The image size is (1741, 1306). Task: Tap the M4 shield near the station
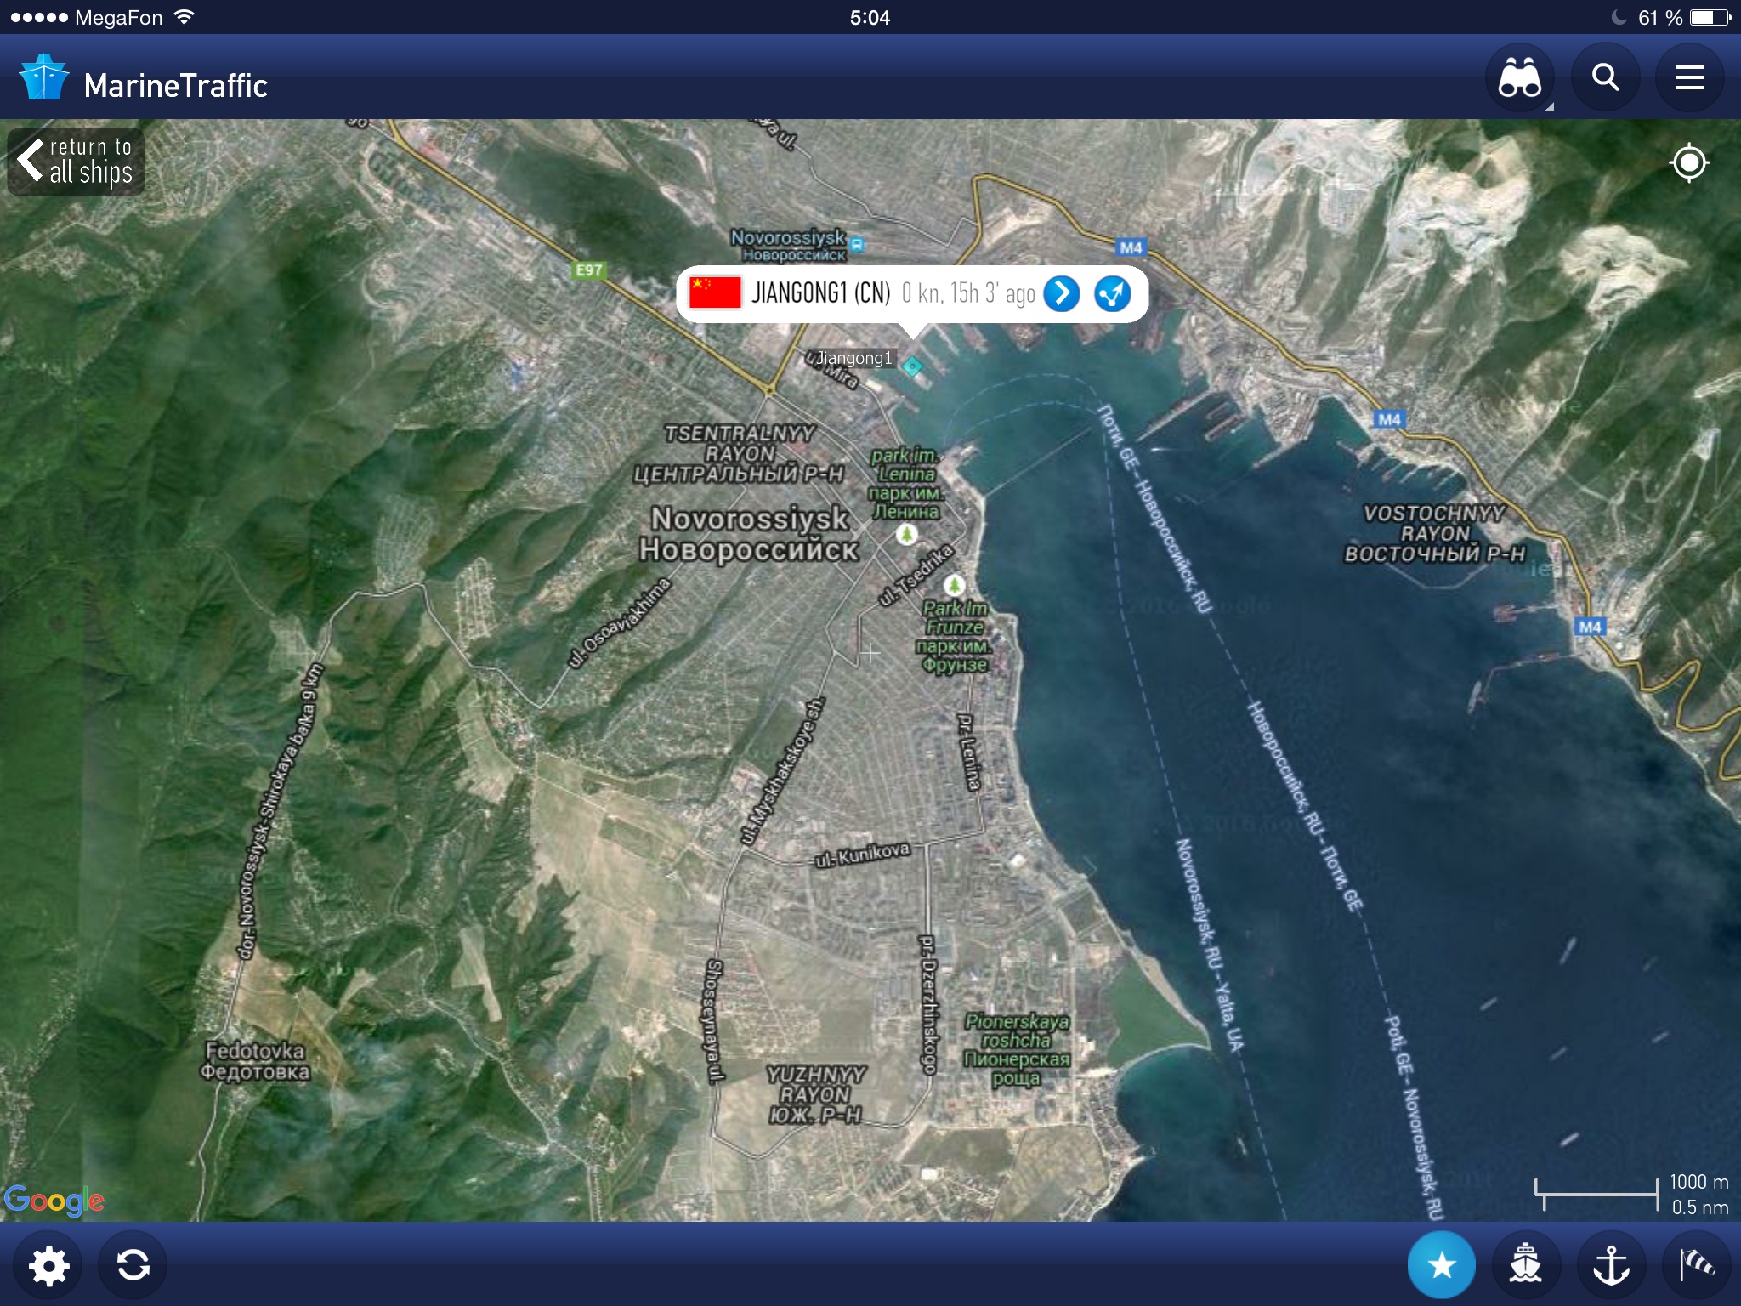click(1131, 247)
